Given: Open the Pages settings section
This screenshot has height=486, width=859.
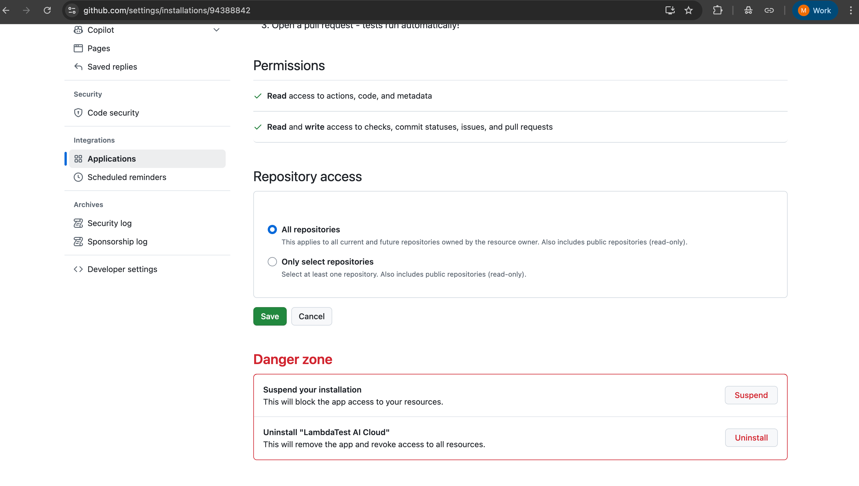Looking at the screenshot, I should (99, 48).
